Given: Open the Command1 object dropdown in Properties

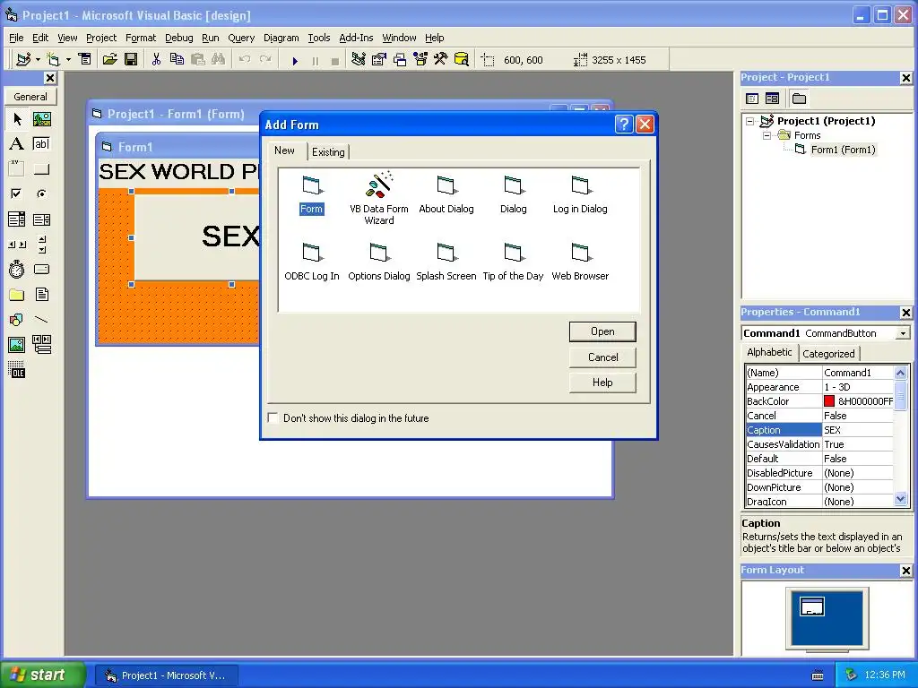Looking at the screenshot, I should [x=903, y=333].
